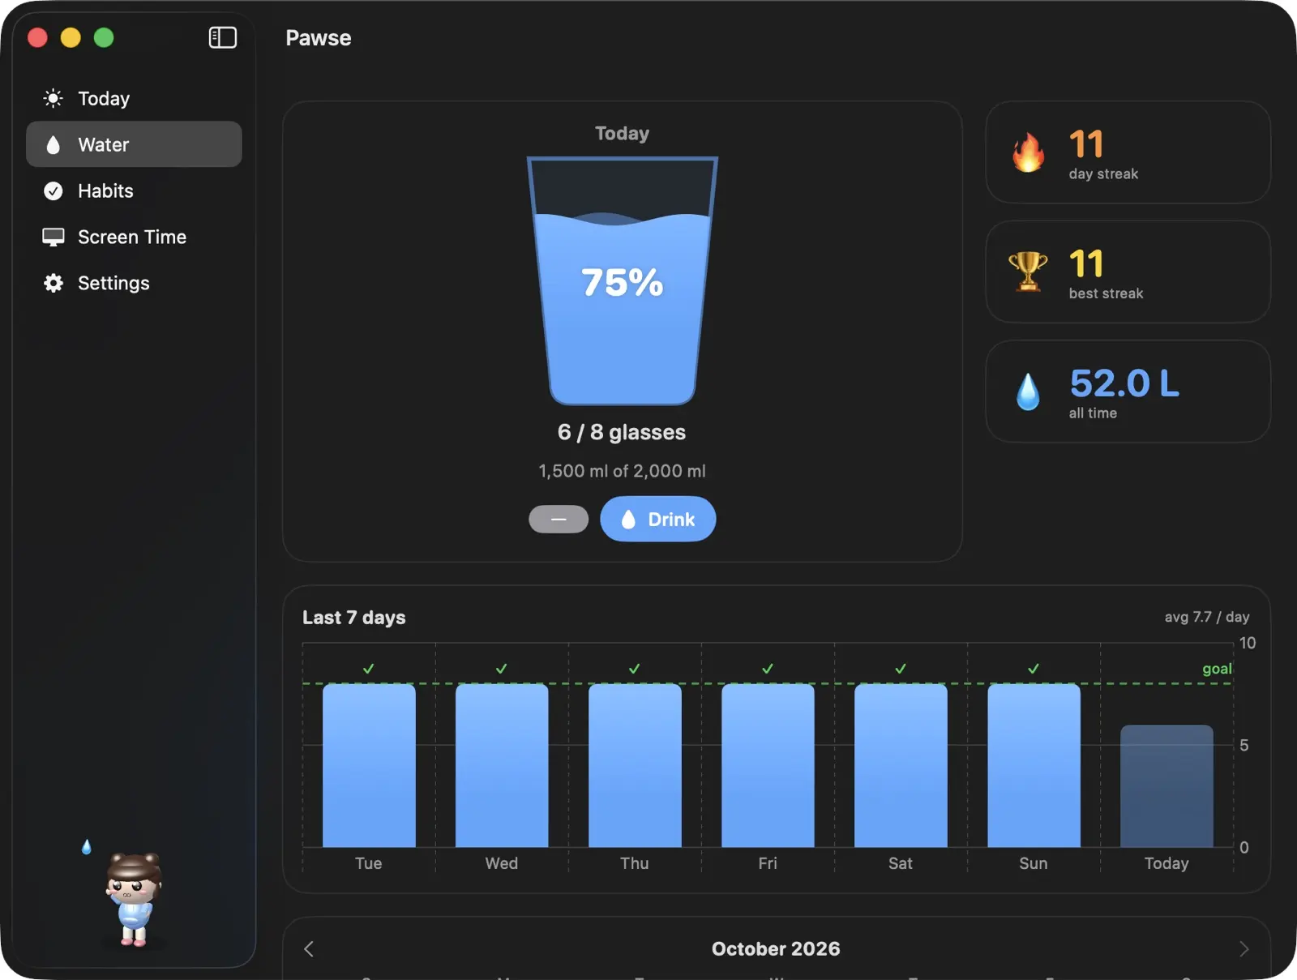Click the flame icon in day streak card
The width and height of the screenshot is (1297, 980).
point(1028,152)
